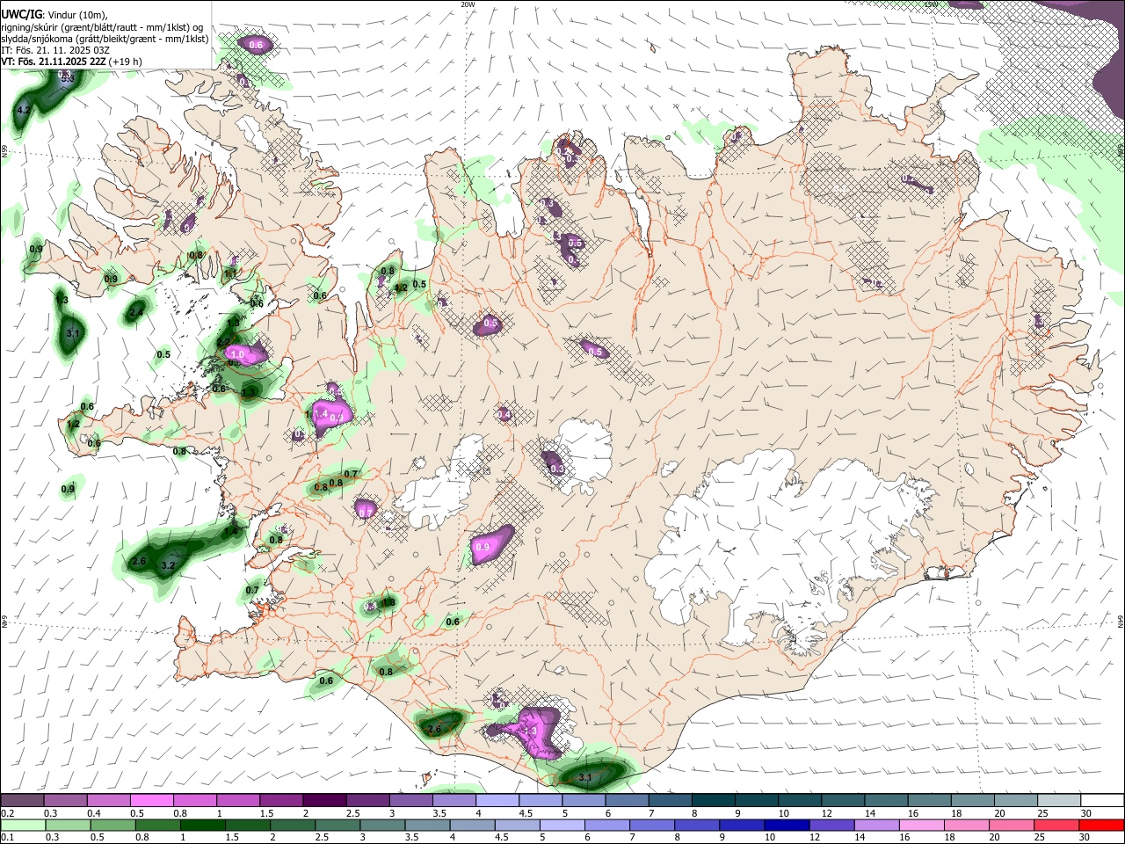
Task: Click the bright pink swatch labeled 0.5
Action: [151, 800]
